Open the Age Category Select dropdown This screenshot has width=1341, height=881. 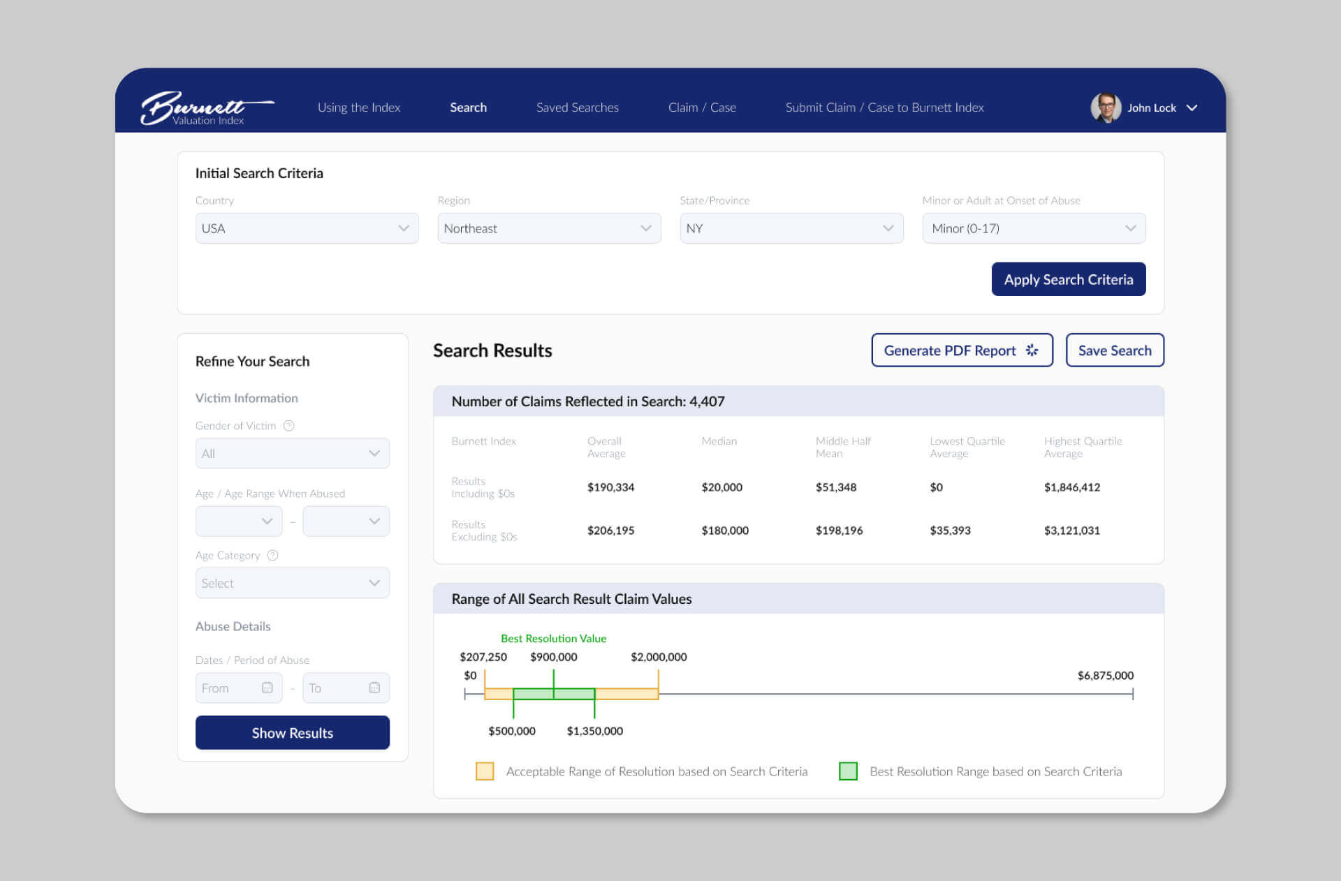click(x=292, y=583)
